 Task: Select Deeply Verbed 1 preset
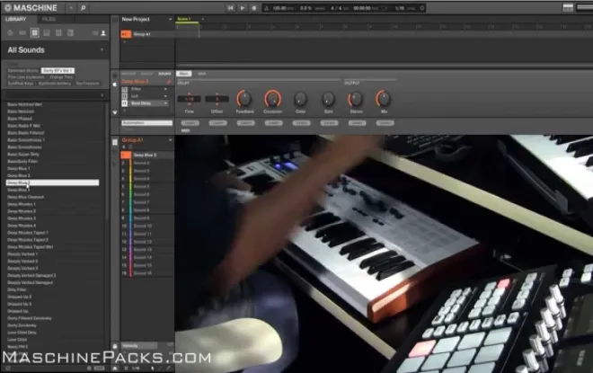coord(22,254)
